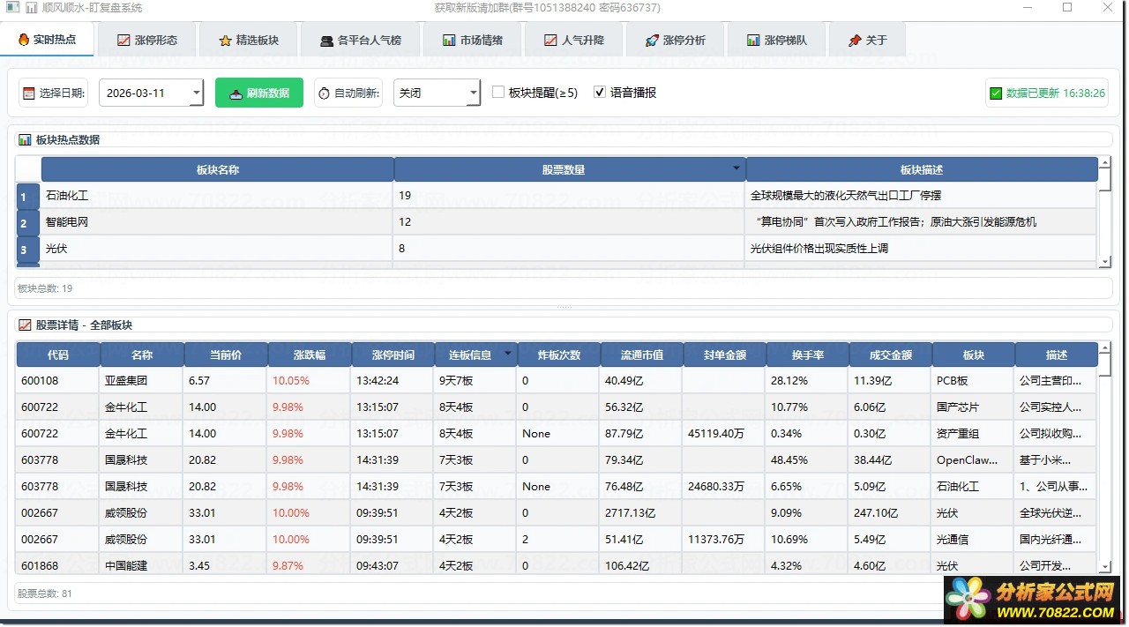Expand the 自动刷新 dropdown set to 关闭
Image resolution: width=1129 pixels, height=627 pixels.
tap(473, 93)
